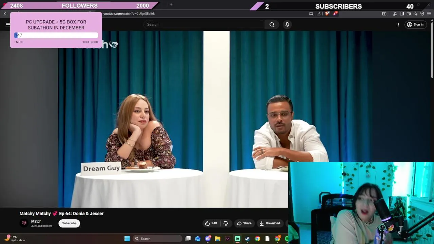Open the Brave Wallet icon

click(x=409, y=14)
